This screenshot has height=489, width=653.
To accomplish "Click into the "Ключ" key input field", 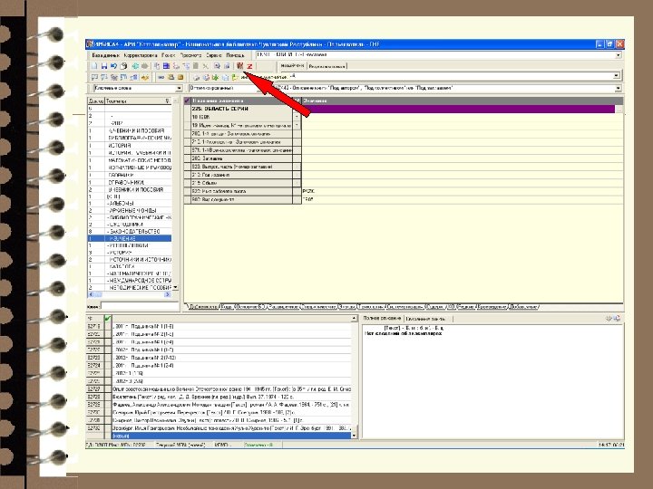I will (139, 306).
